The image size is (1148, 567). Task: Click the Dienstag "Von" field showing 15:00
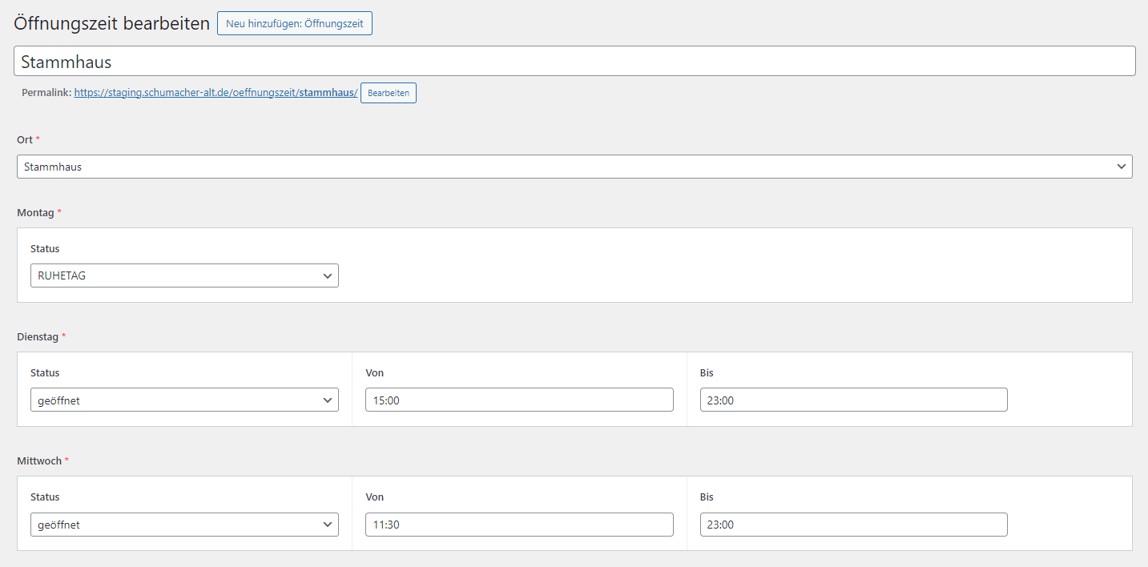518,400
